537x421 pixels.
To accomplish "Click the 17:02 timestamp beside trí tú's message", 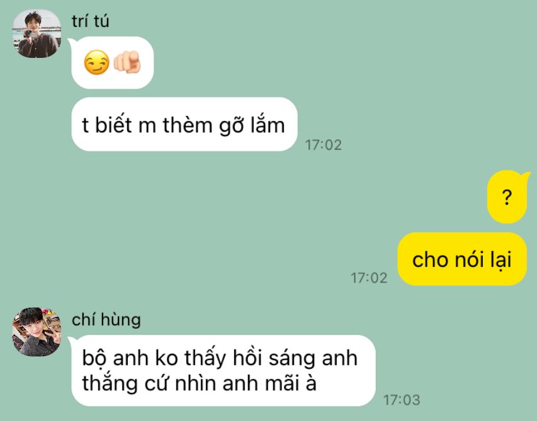I will tap(324, 145).
